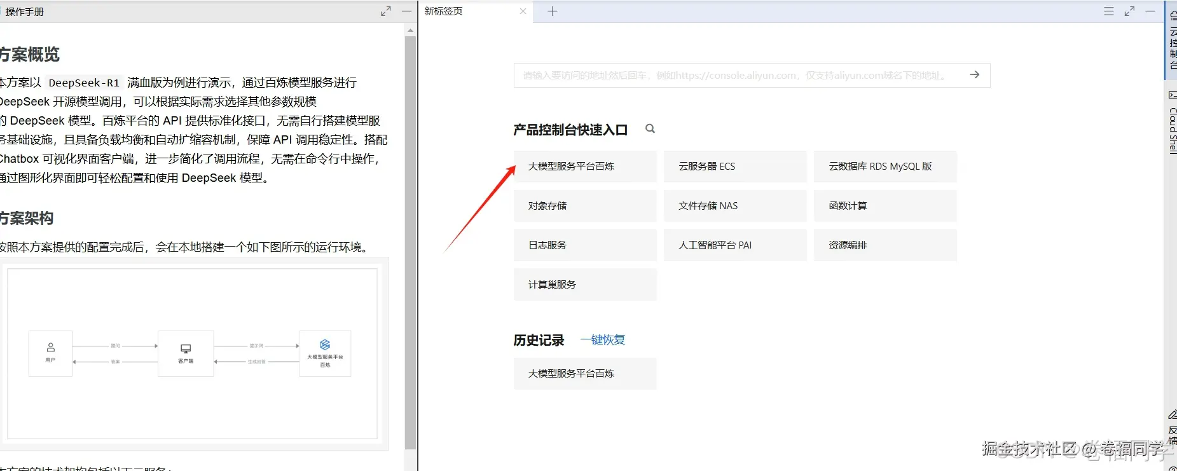Click the 产品控制台快速入口 heading
1177x471 pixels.
[x=570, y=130]
